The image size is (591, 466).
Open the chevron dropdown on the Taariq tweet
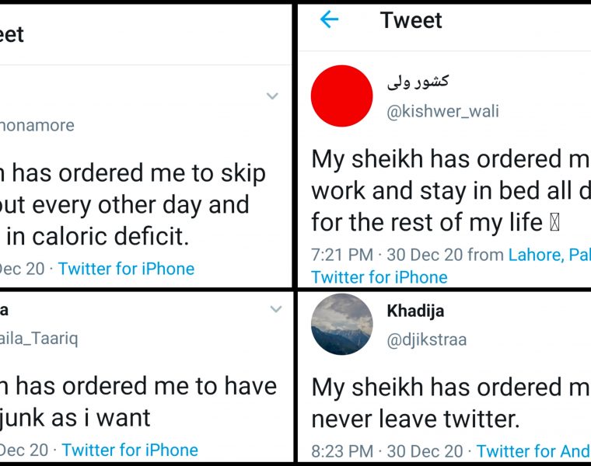coord(275,309)
